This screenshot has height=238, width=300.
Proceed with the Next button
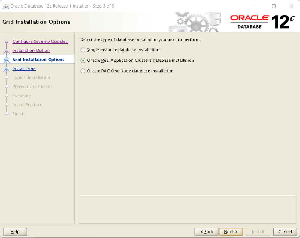point(231,232)
